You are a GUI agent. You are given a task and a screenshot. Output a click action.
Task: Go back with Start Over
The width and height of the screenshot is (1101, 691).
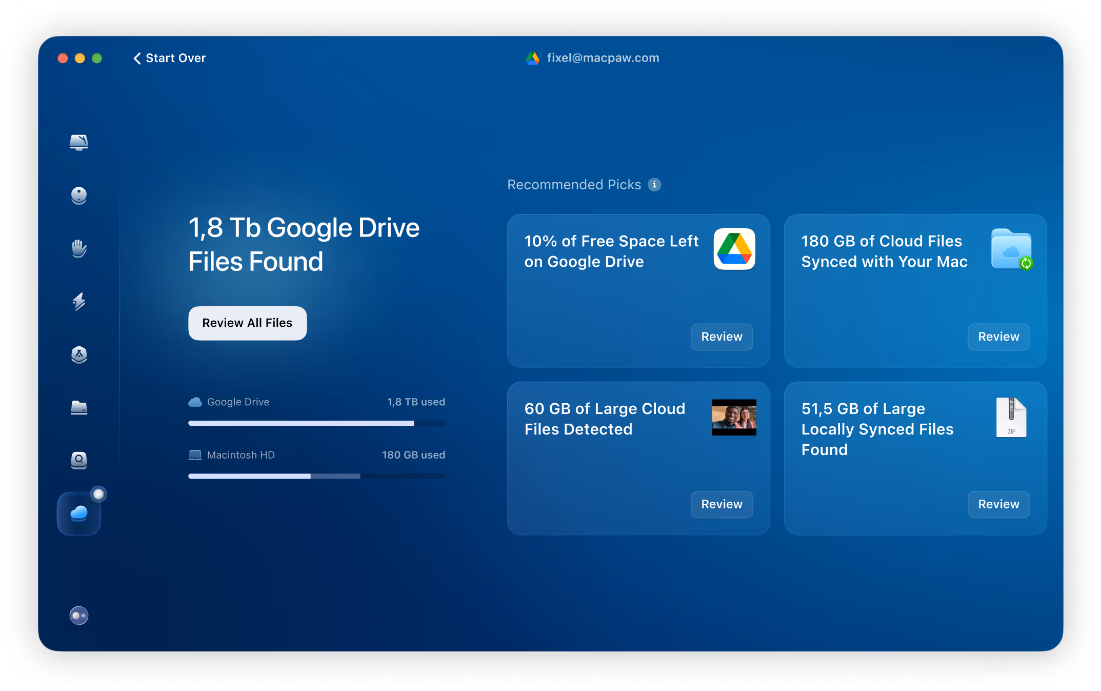coord(170,58)
